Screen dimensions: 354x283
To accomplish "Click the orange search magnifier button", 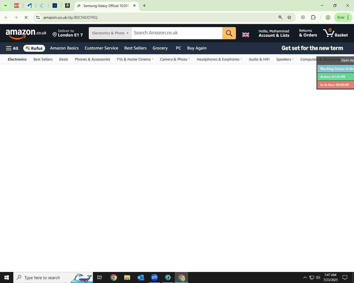I will tap(229, 33).
